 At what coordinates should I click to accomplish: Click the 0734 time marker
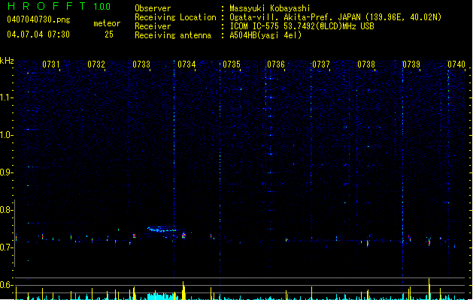click(186, 64)
